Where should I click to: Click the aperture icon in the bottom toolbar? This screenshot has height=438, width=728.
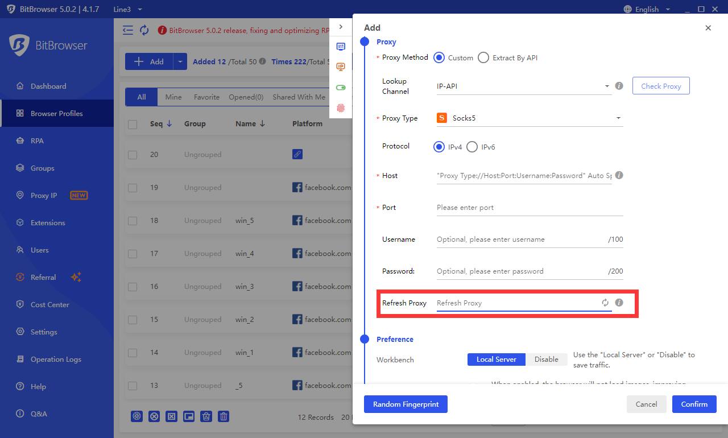point(136,416)
